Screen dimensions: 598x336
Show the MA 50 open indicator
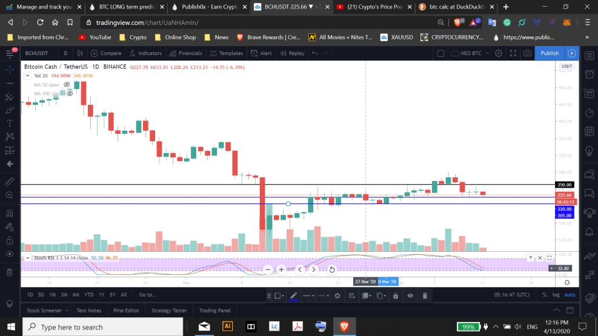tap(67, 85)
